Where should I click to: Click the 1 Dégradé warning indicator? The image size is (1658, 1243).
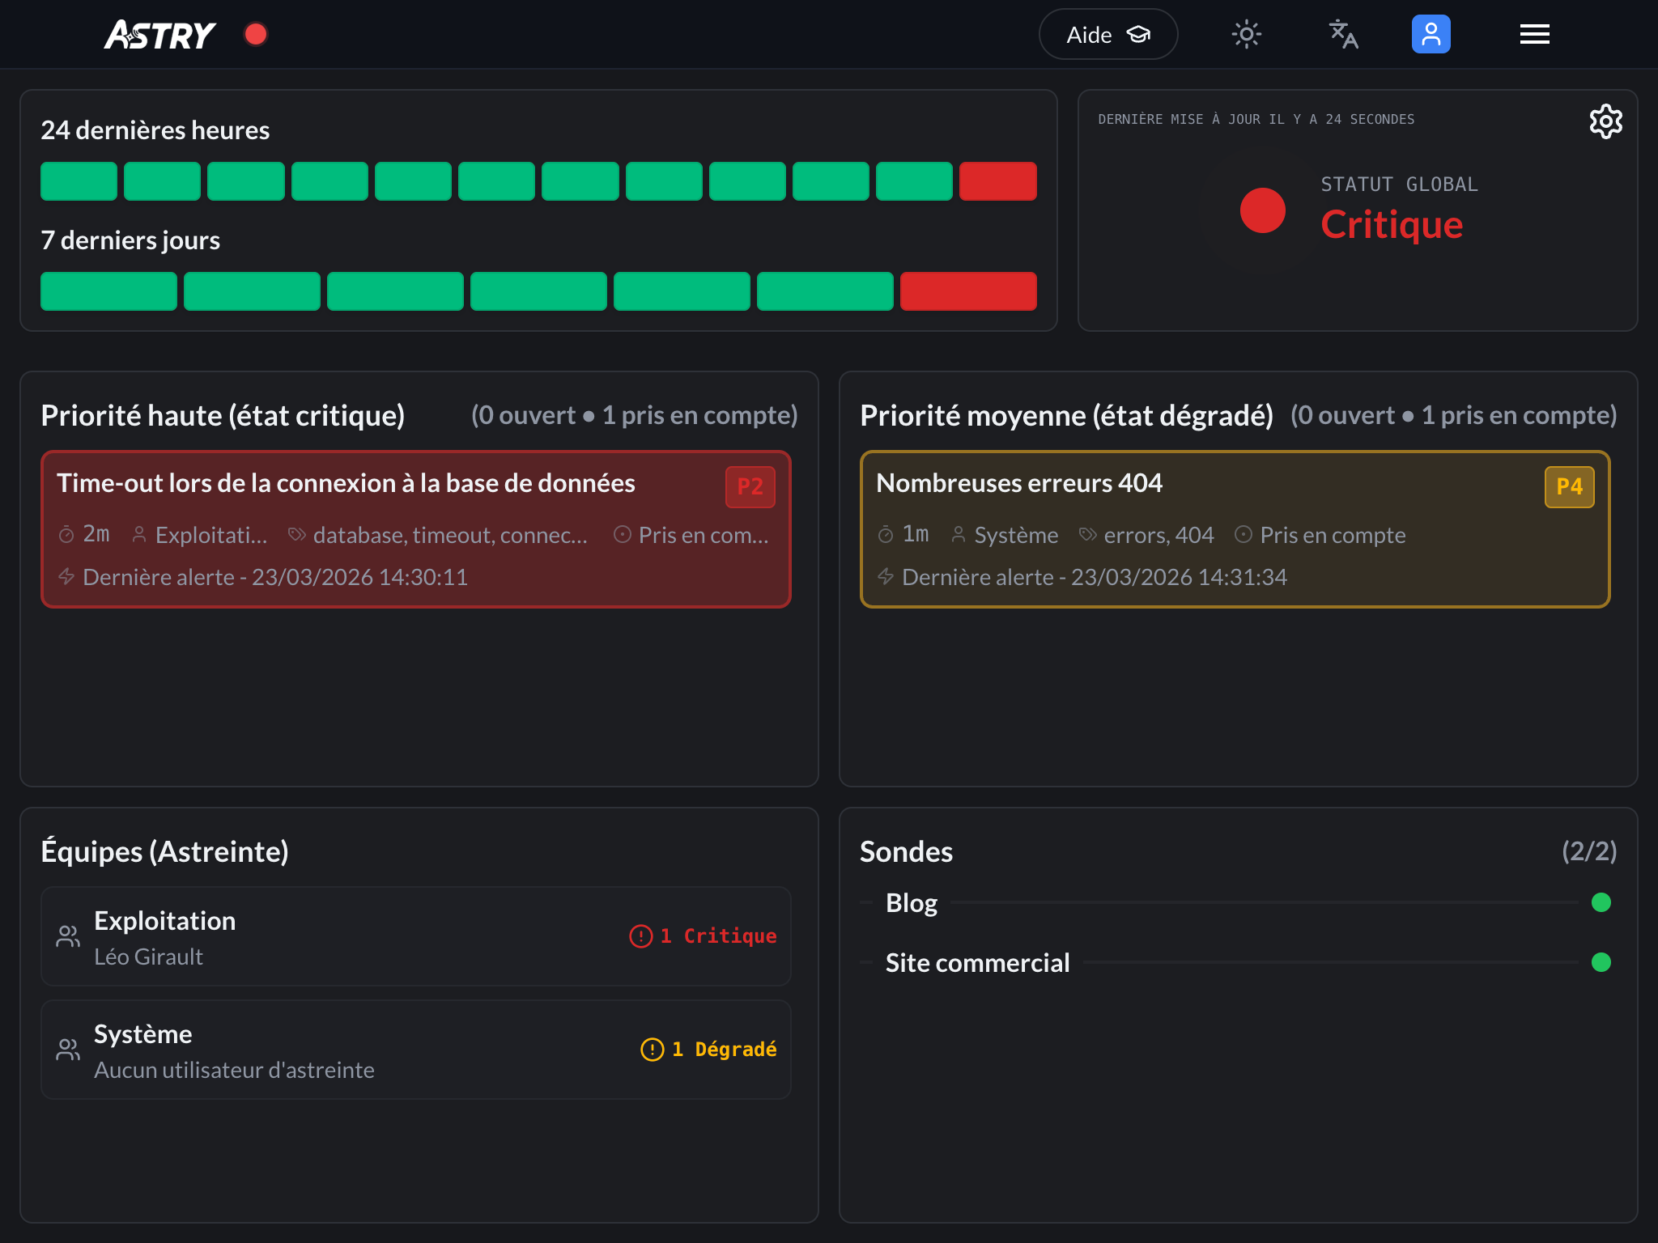(x=708, y=1050)
